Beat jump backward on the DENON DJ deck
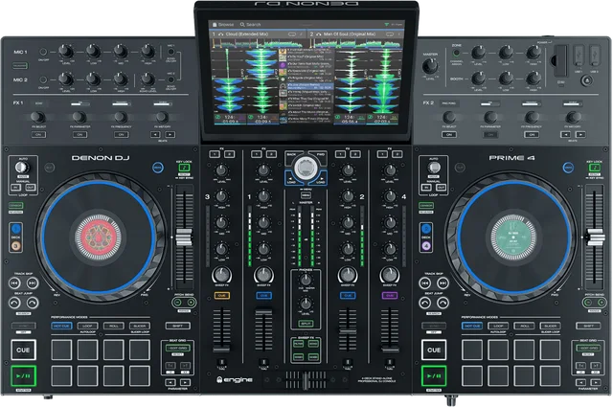 14,303
